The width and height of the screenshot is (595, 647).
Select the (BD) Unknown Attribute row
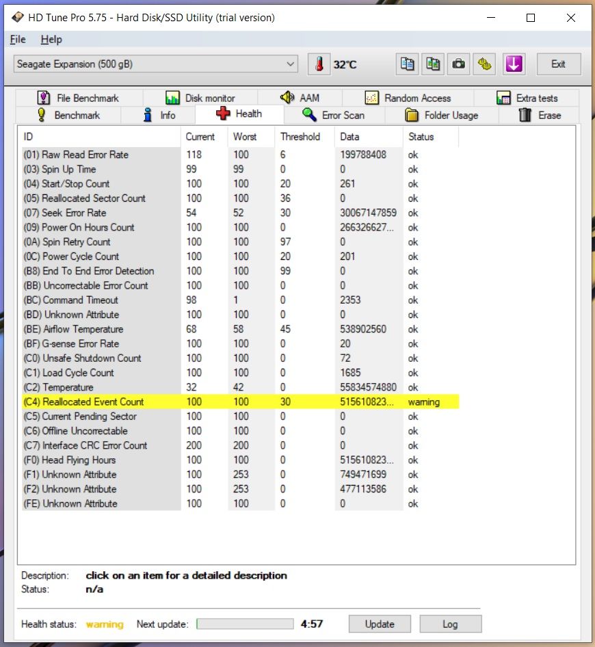click(x=240, y=315)
